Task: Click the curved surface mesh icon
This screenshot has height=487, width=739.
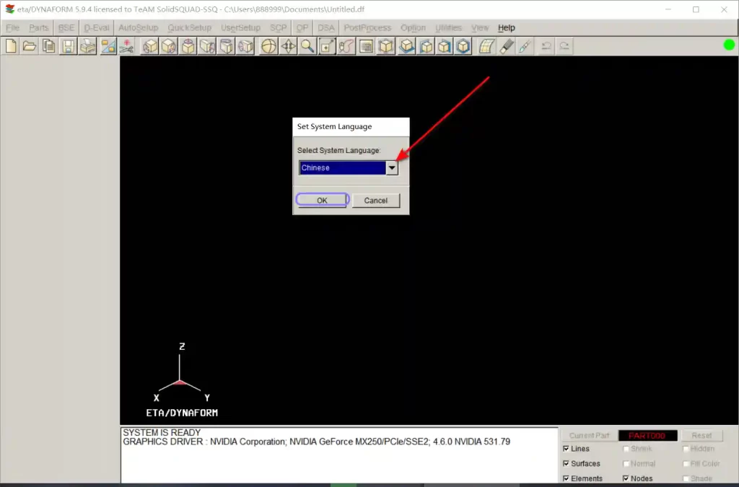Action: pos(487,46)
